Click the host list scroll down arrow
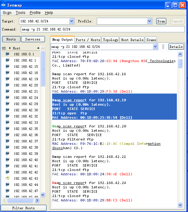The height and width of the screenshot is (212, 188). click(43, 195)
